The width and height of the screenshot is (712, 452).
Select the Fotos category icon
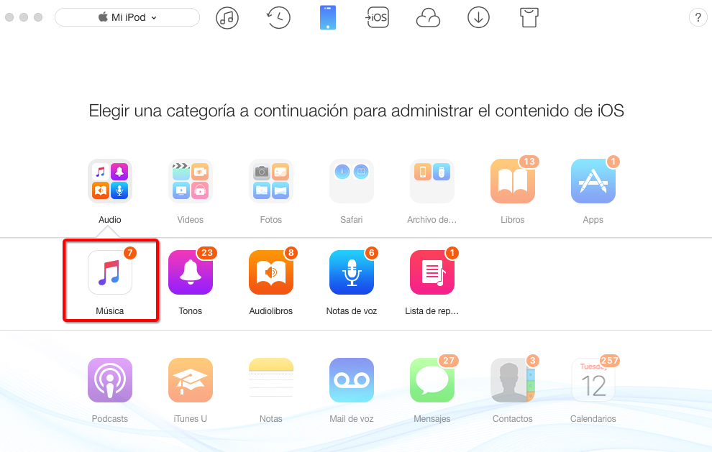click(x=271, y=181)
